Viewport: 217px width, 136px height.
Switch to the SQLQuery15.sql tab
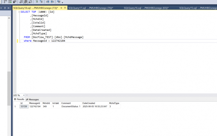pos(198,8)
